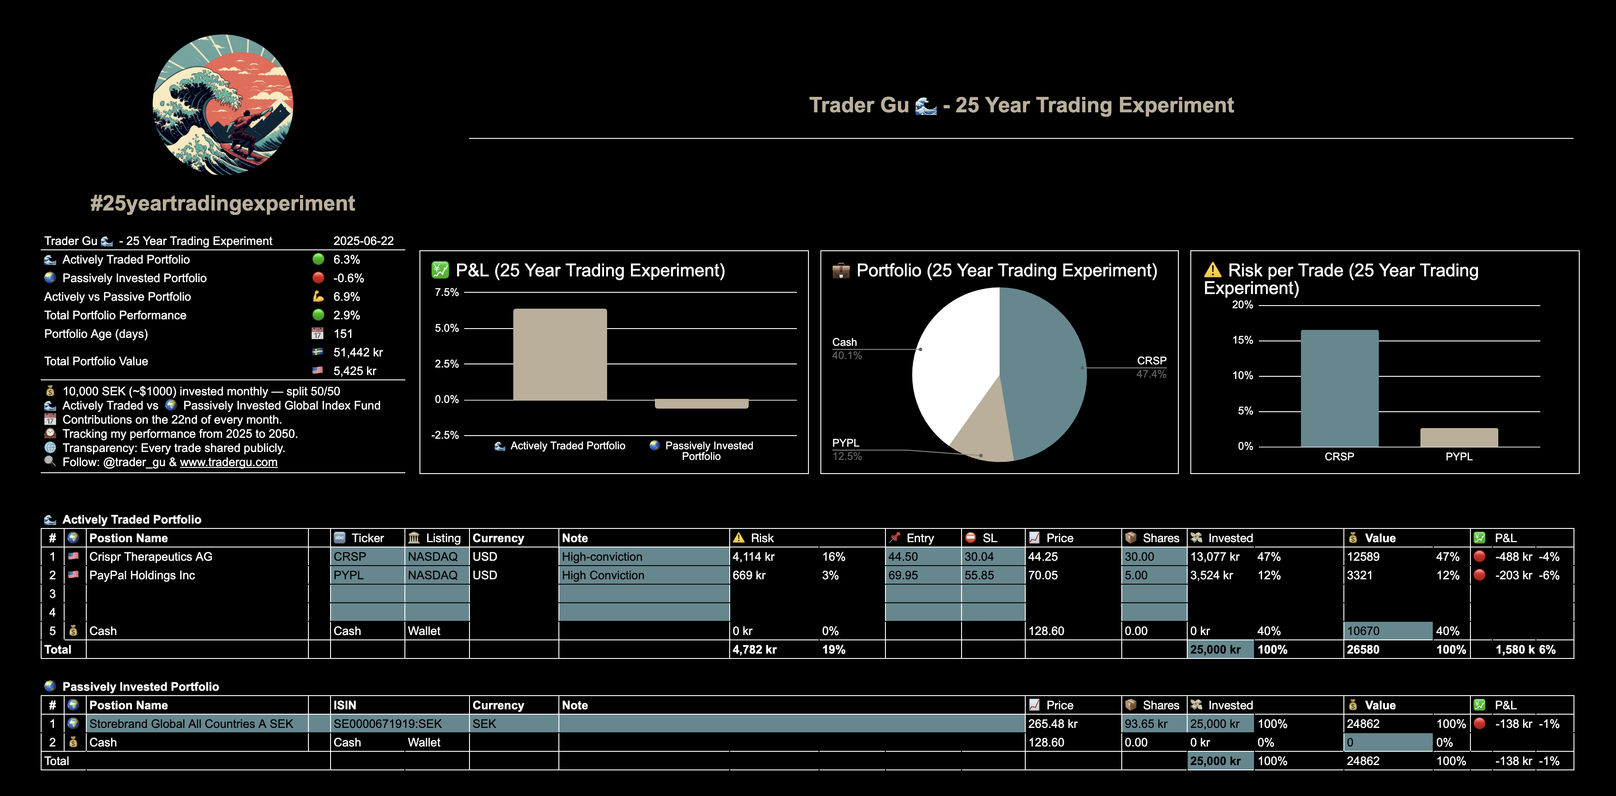This screenshot has height=796, width=1616.
Task: Select the 10670 cash value cell
Action: tap(1388, 631)
